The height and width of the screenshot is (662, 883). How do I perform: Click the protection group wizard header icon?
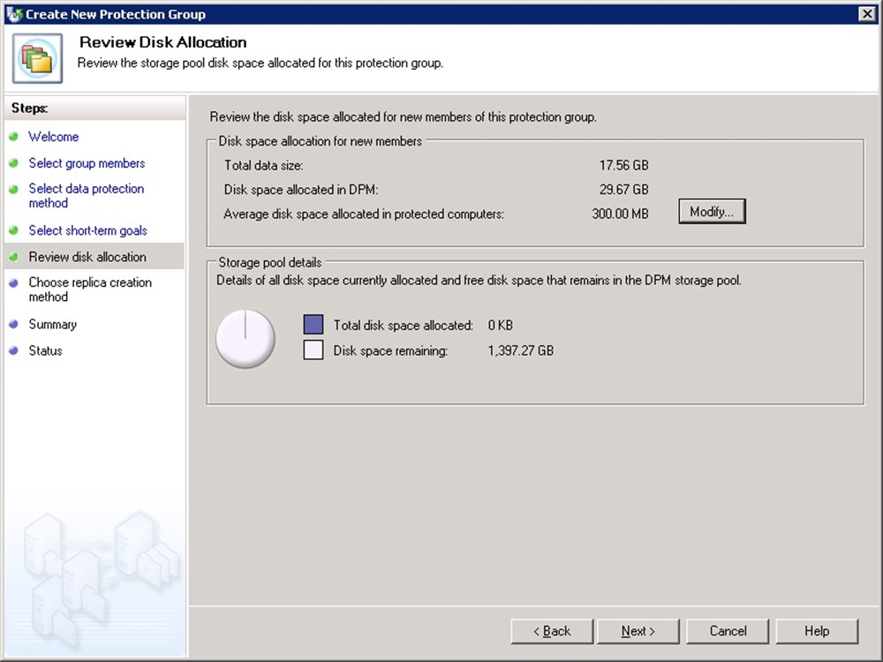(x=37, y=58)
